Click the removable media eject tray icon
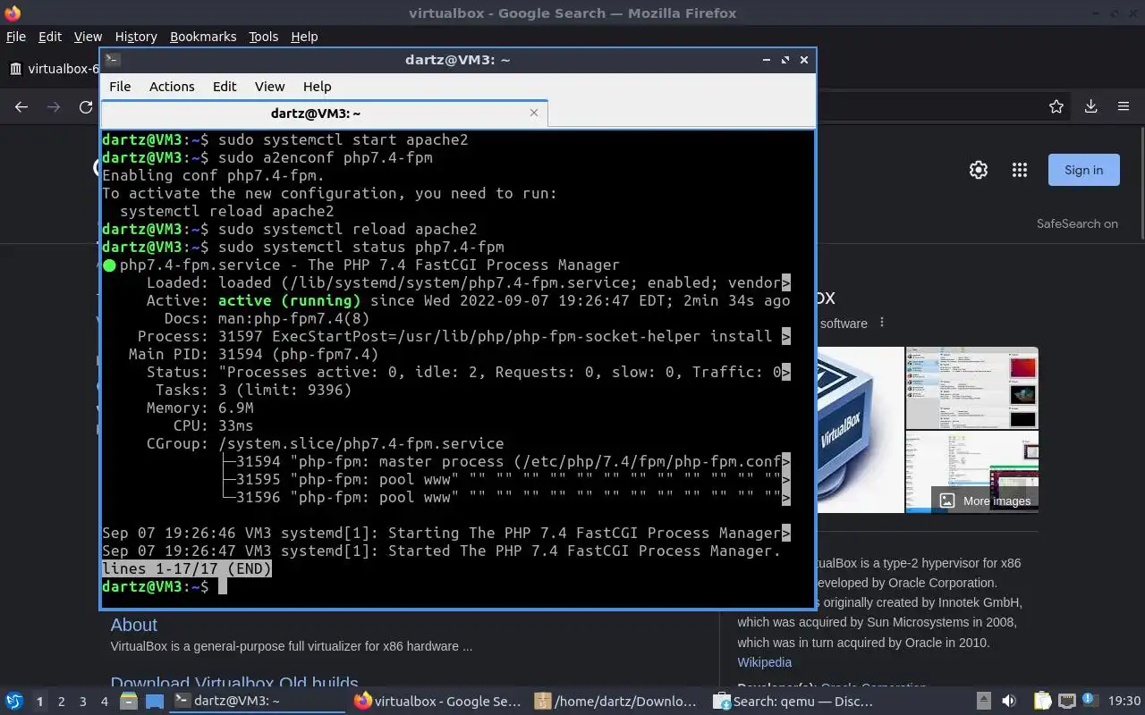Screen dimensions: 1145x715 pyautogui.click(x=983, y=702)
